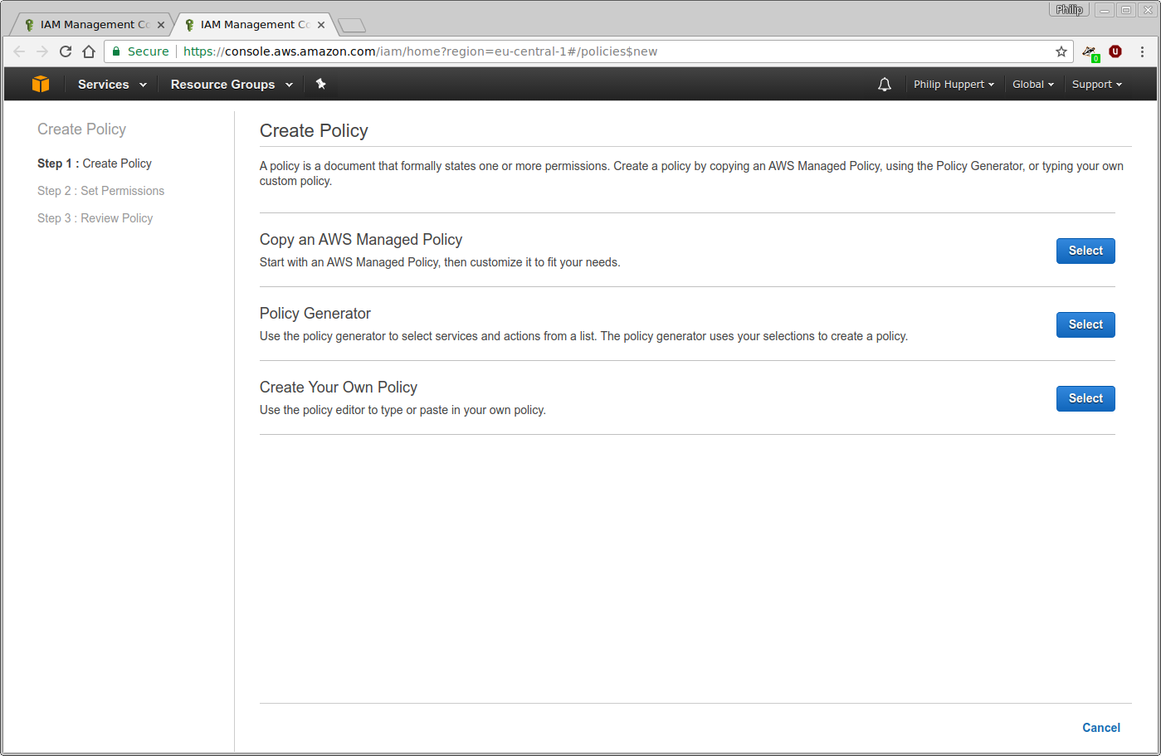
Task: Open Chrome three-dot menu icon
Action: coord(1142,51)
